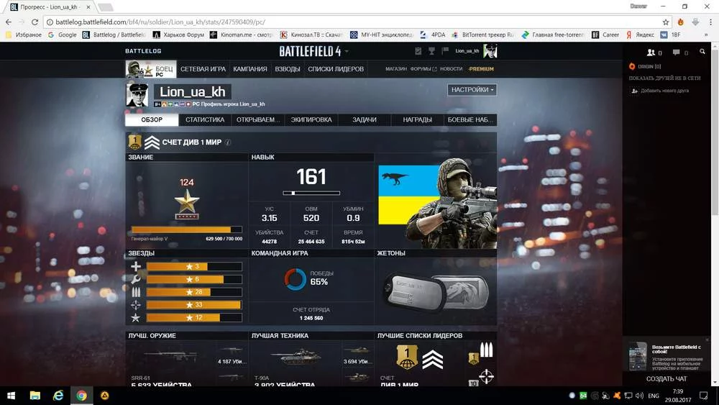Open the МАГАЗИН link
This screenshot has height=405, width=719.
[x=395, y=69]
